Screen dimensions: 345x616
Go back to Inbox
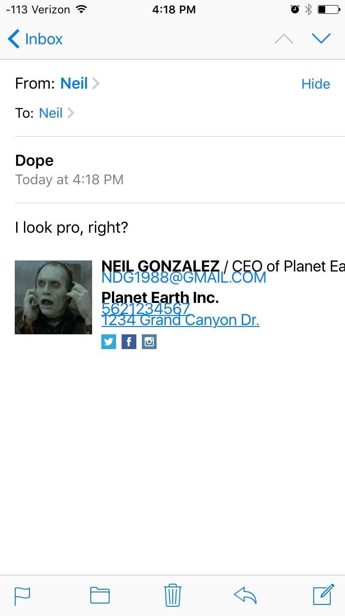[35, 39]
